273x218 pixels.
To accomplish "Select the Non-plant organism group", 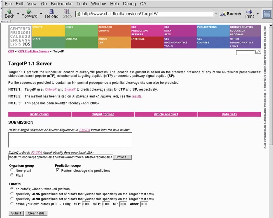I will pyautogui.click(x=12, y=170).
